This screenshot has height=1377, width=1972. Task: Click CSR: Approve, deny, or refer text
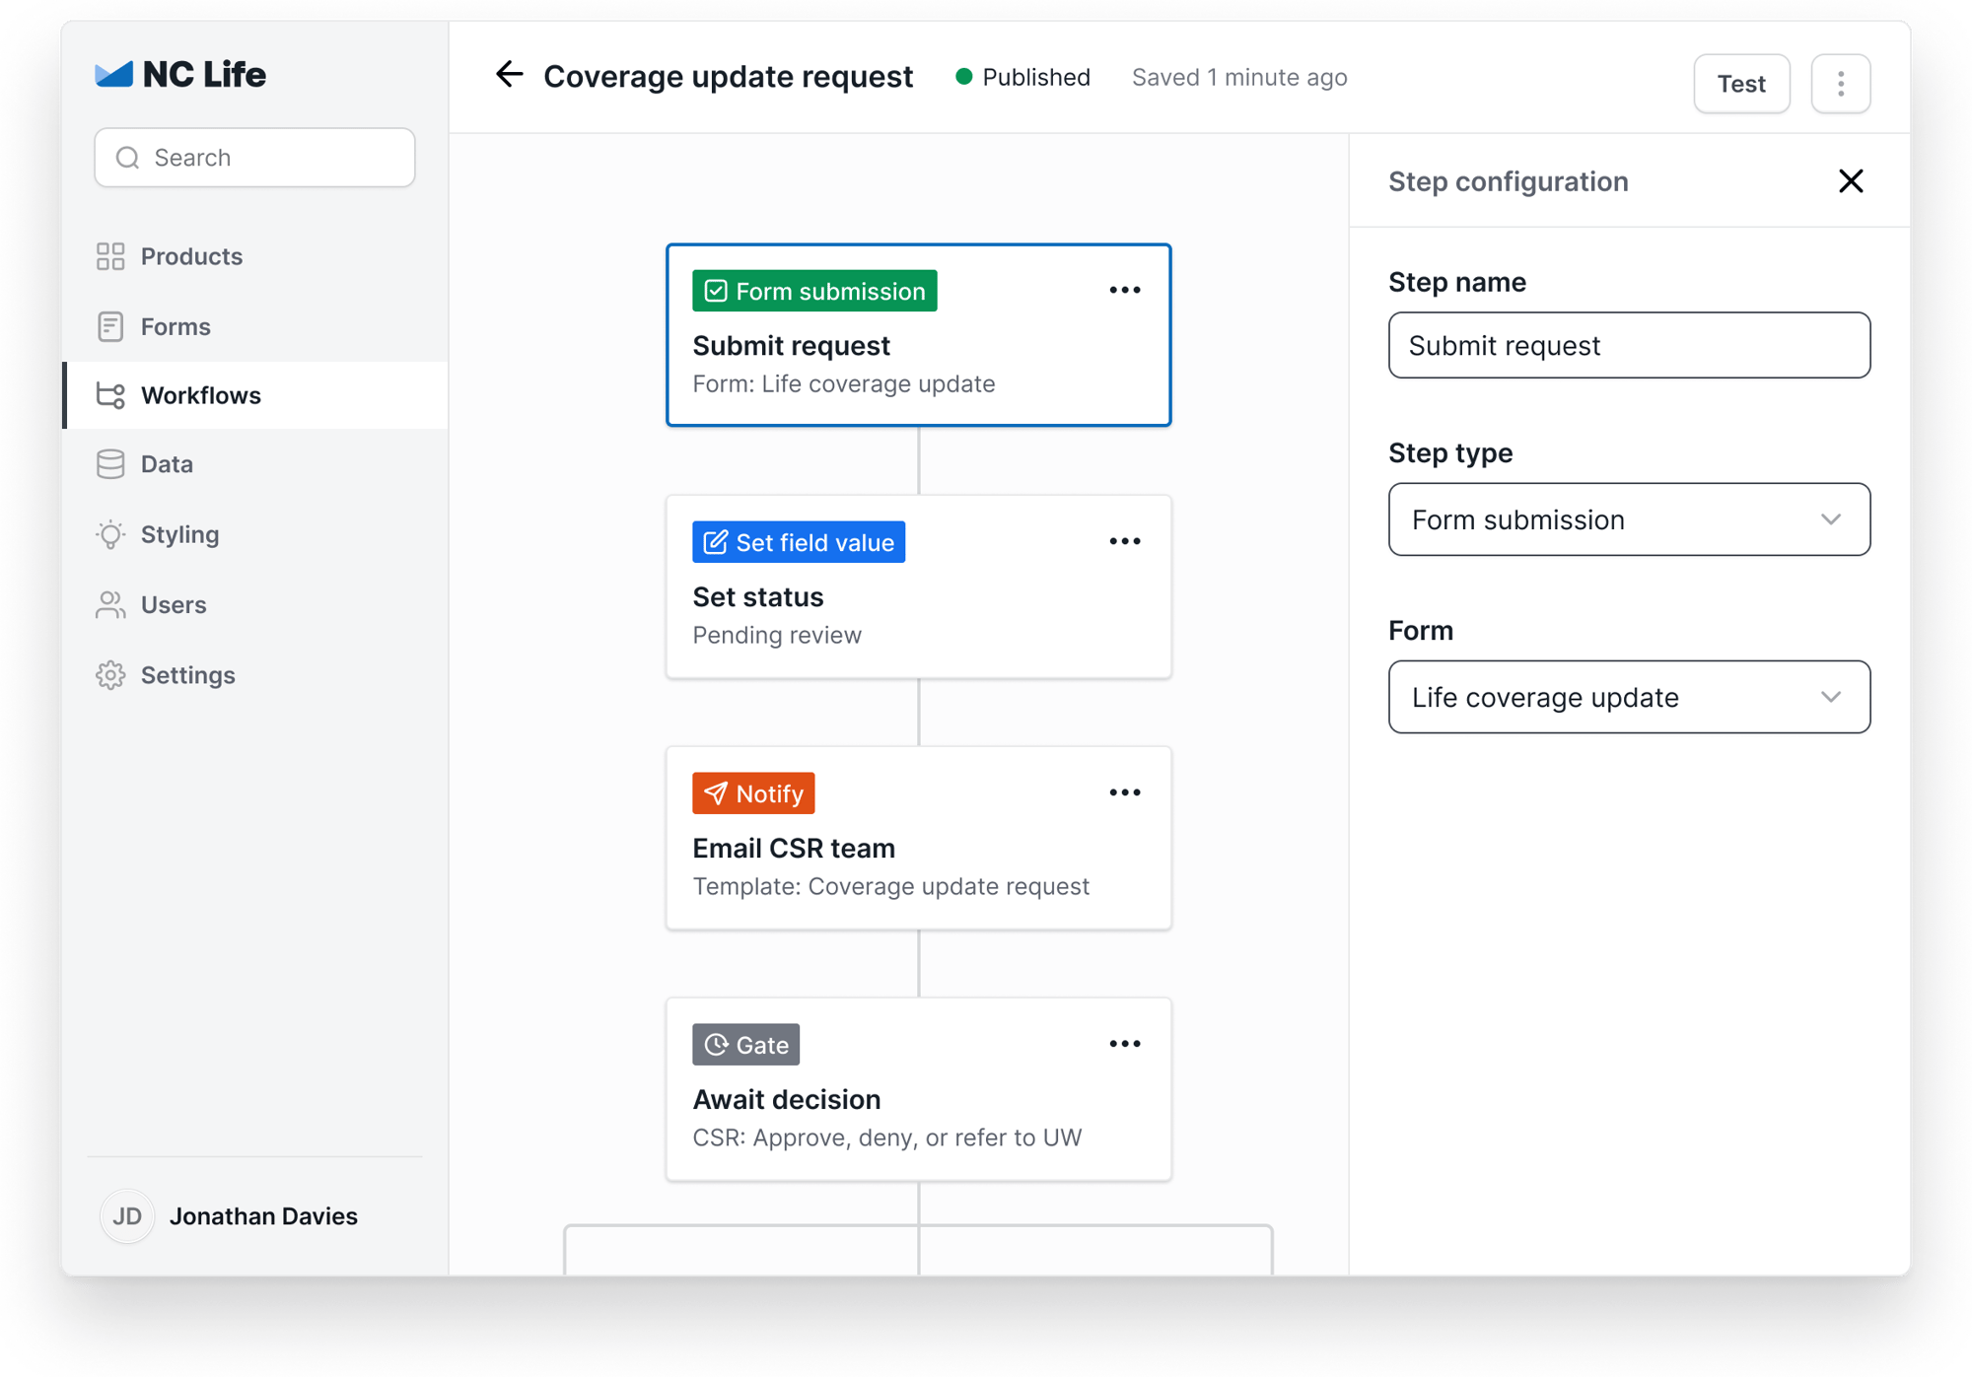click(x=887, y=1137)
